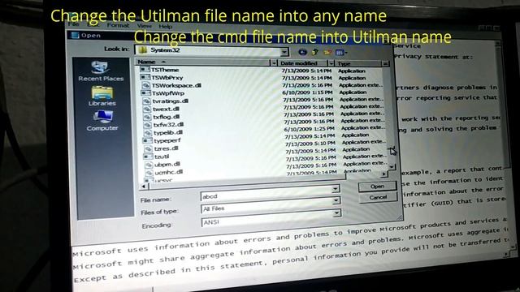Select the 6/10/2009 1:15 PM date cell

[x=307, y=92]
